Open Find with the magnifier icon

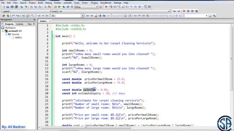[x=45, y=7]
